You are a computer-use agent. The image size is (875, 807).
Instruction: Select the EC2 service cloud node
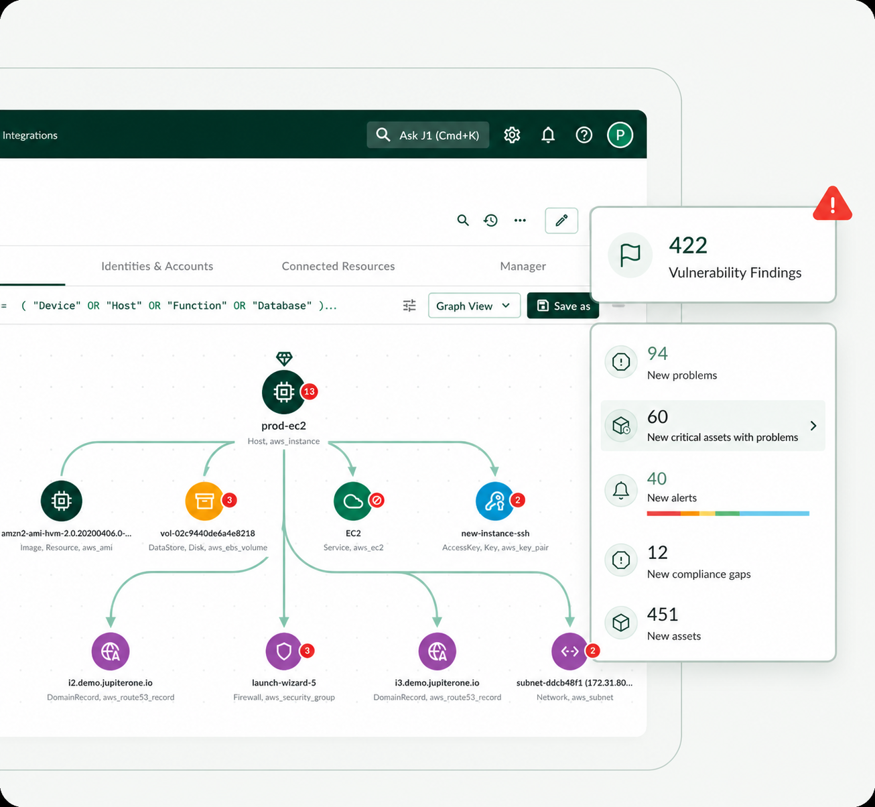[x=353, y=501]
